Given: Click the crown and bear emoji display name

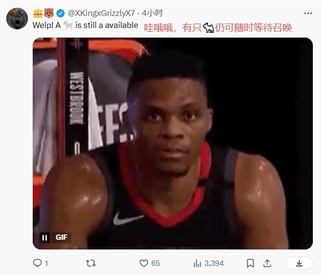Looking at the screenshot, I should point(43,14).
